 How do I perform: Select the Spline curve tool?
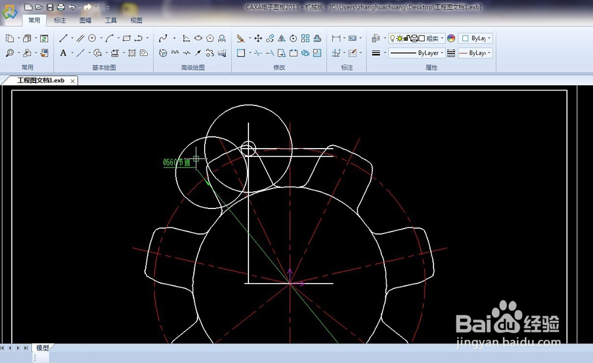[163, 38]
